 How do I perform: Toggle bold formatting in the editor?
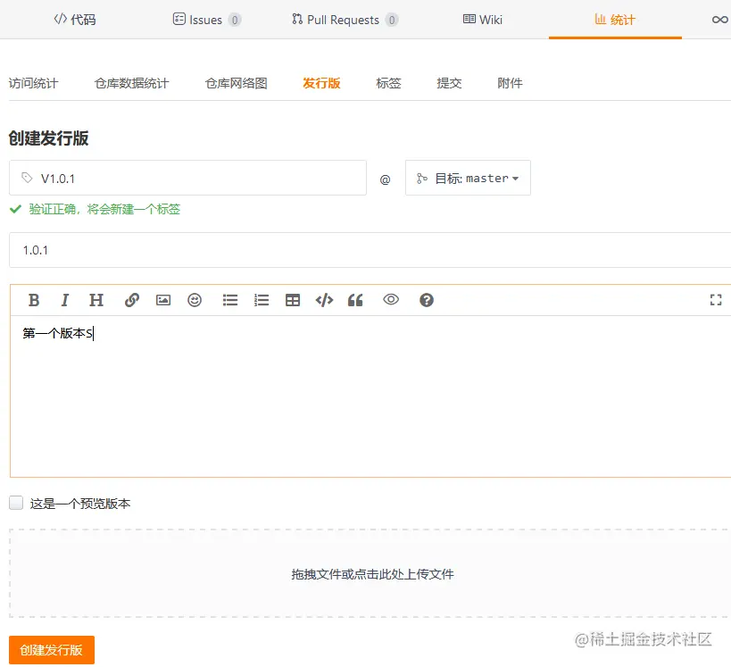click(x=34, y=300)
